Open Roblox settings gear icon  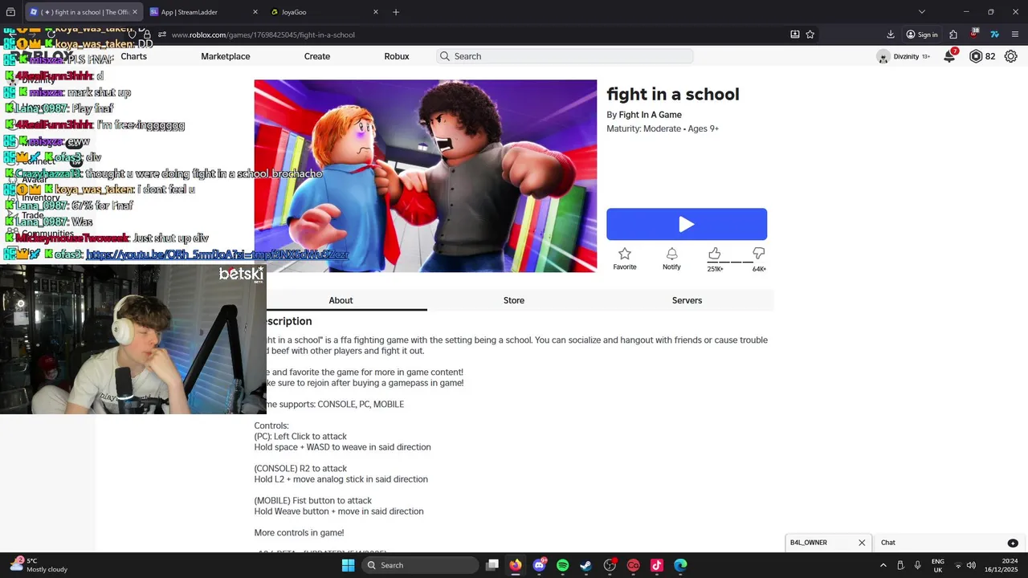[1011, 56]
